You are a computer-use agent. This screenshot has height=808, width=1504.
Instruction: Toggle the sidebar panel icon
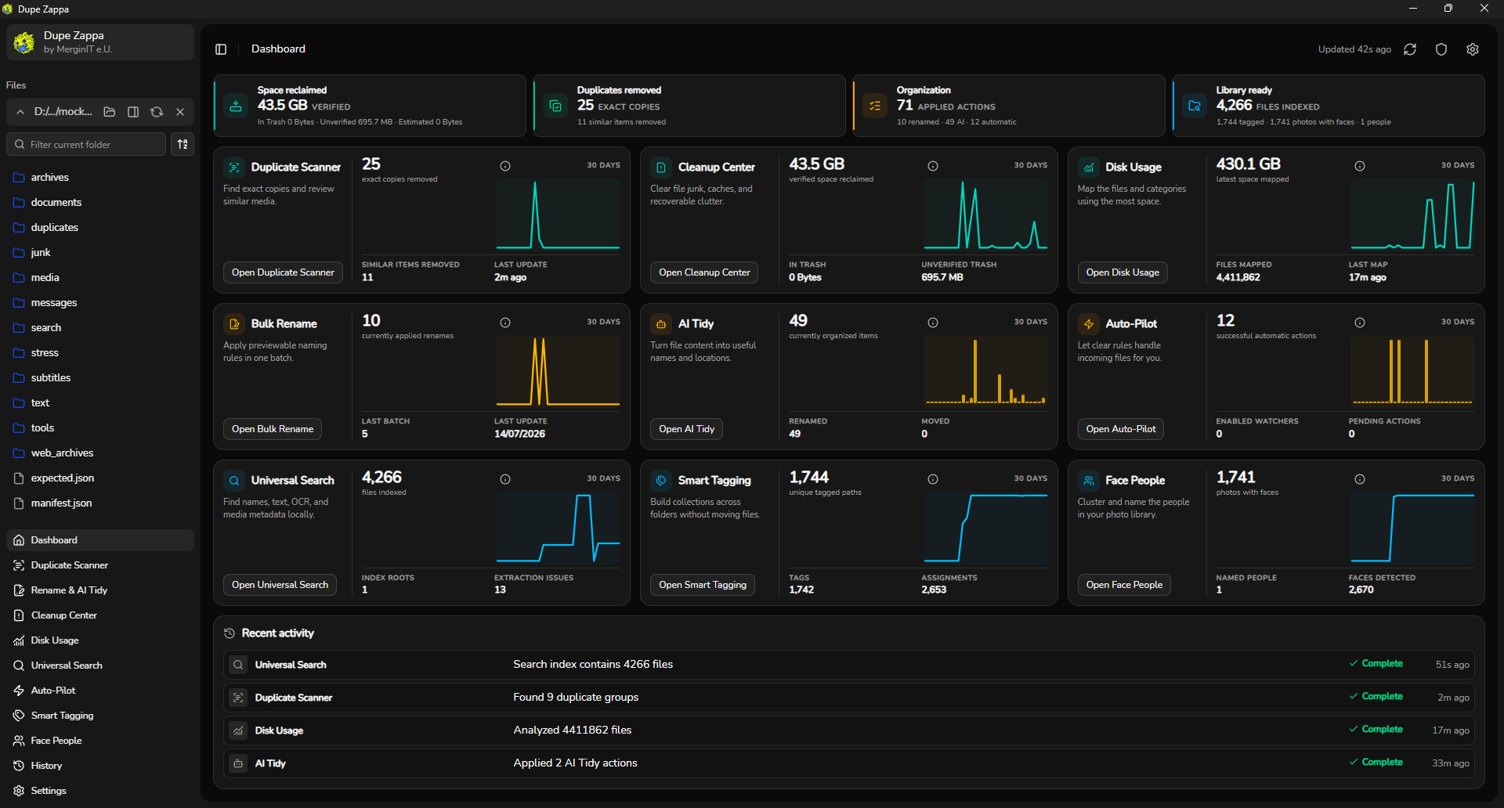coord(221,49)
